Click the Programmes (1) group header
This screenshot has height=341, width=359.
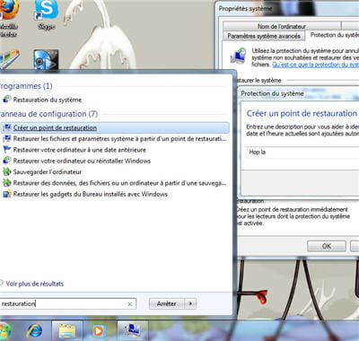26,86
